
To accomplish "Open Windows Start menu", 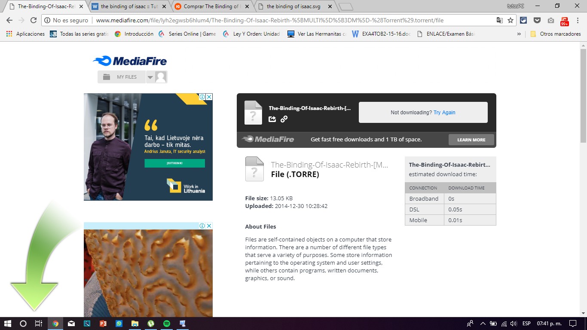I will [7, 324].
